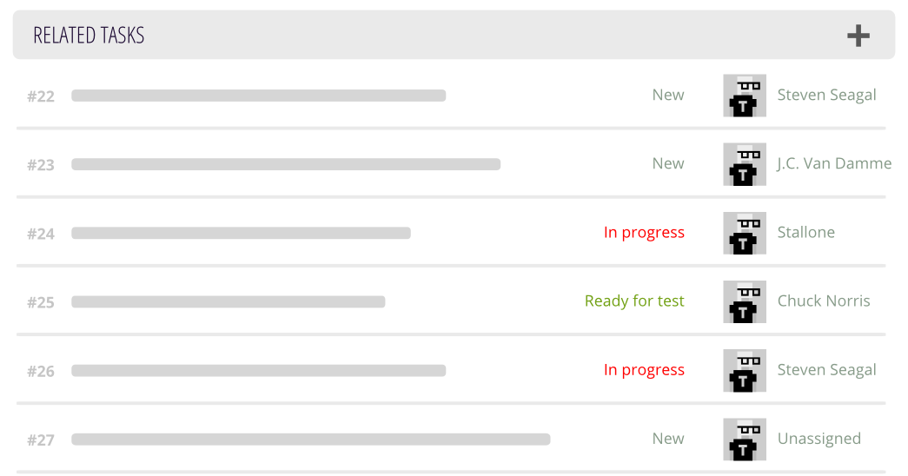This screenshot has width=908, height=476.
Task: Click the 'Chuck Norris' assignee name
Action: coord(823,301)
